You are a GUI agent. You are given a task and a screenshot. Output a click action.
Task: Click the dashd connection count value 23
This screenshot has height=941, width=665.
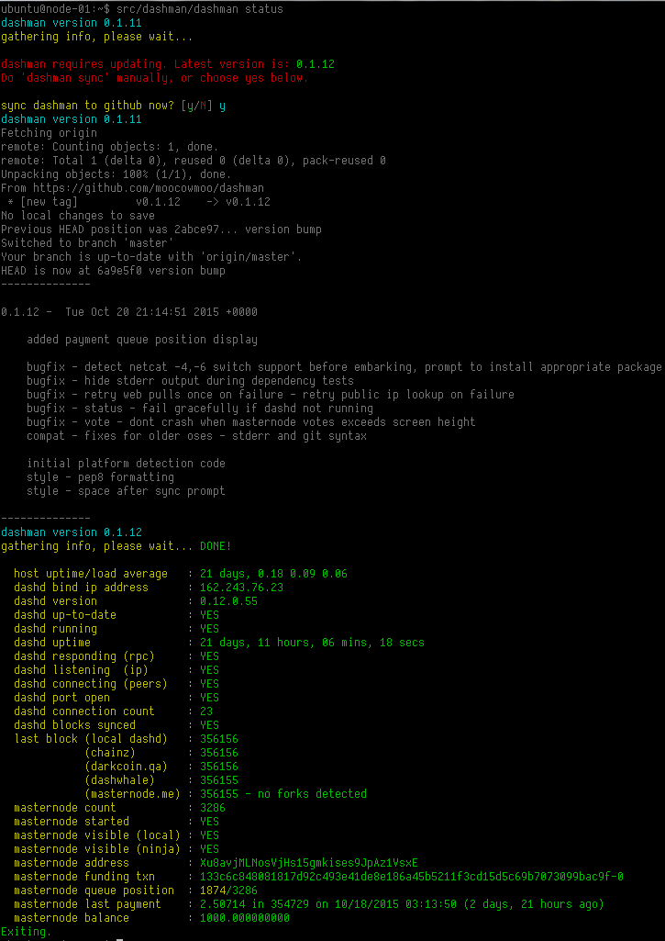click(x=206, y=711)
